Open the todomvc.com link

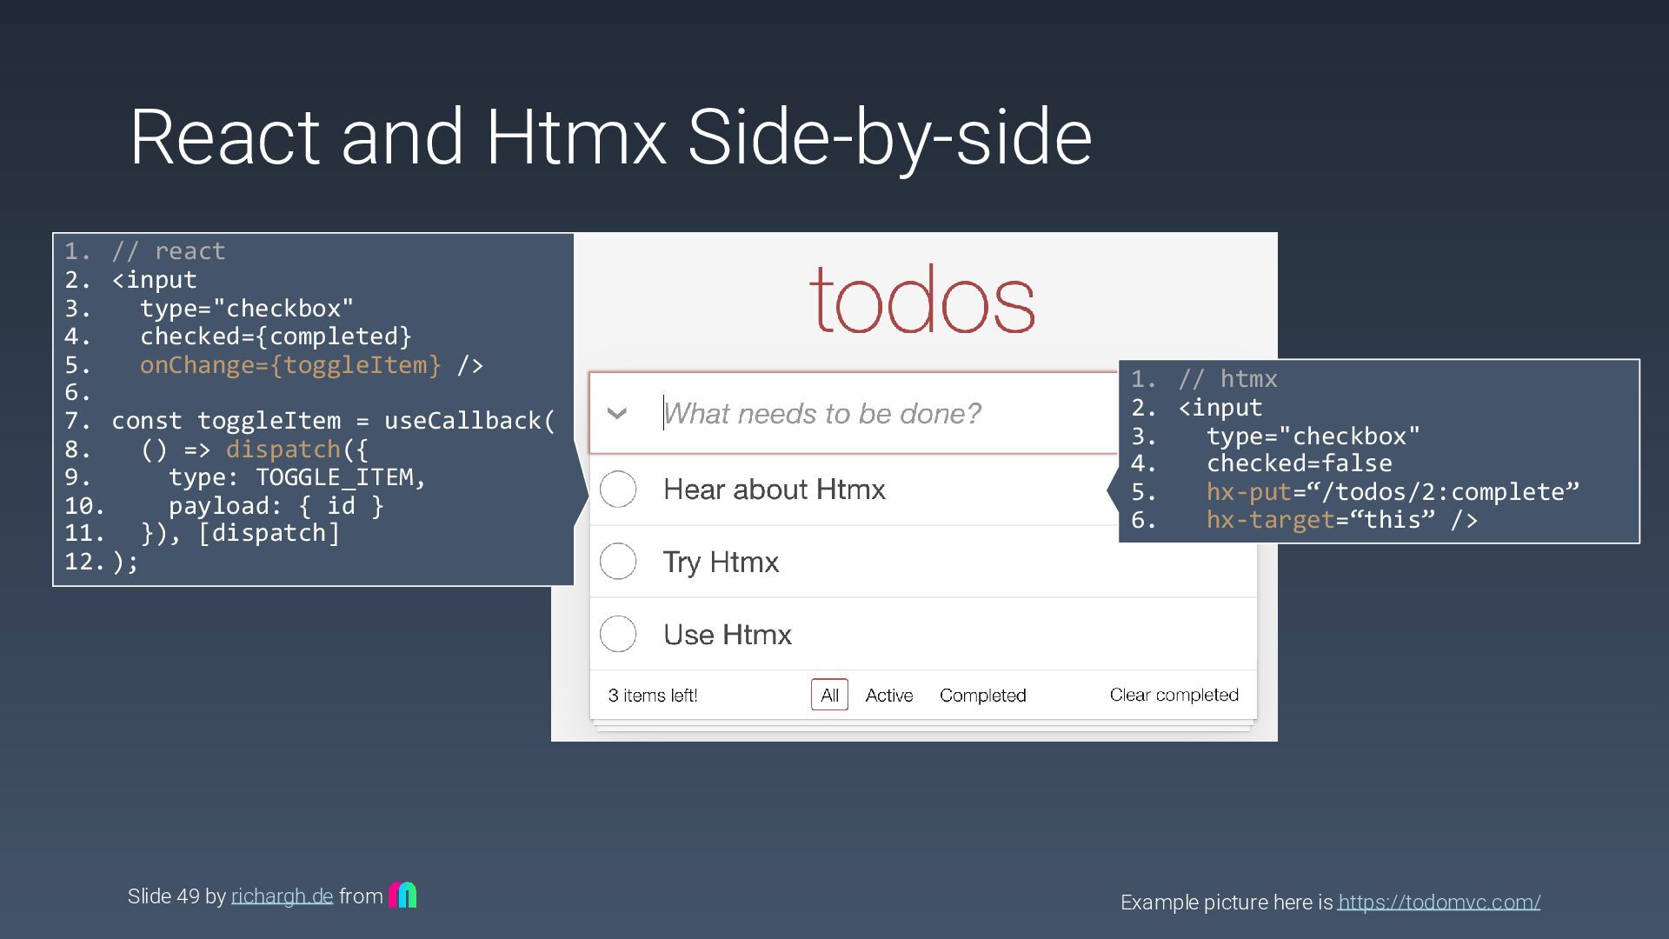pyautogui.click(x=1439, y=902)
